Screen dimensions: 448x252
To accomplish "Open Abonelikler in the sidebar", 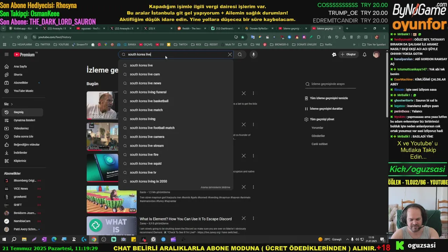I will (22, 83).
